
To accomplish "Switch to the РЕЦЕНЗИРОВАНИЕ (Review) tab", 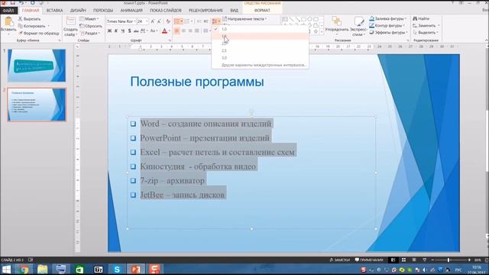I will pyautogui.click(x=206, y=10).
